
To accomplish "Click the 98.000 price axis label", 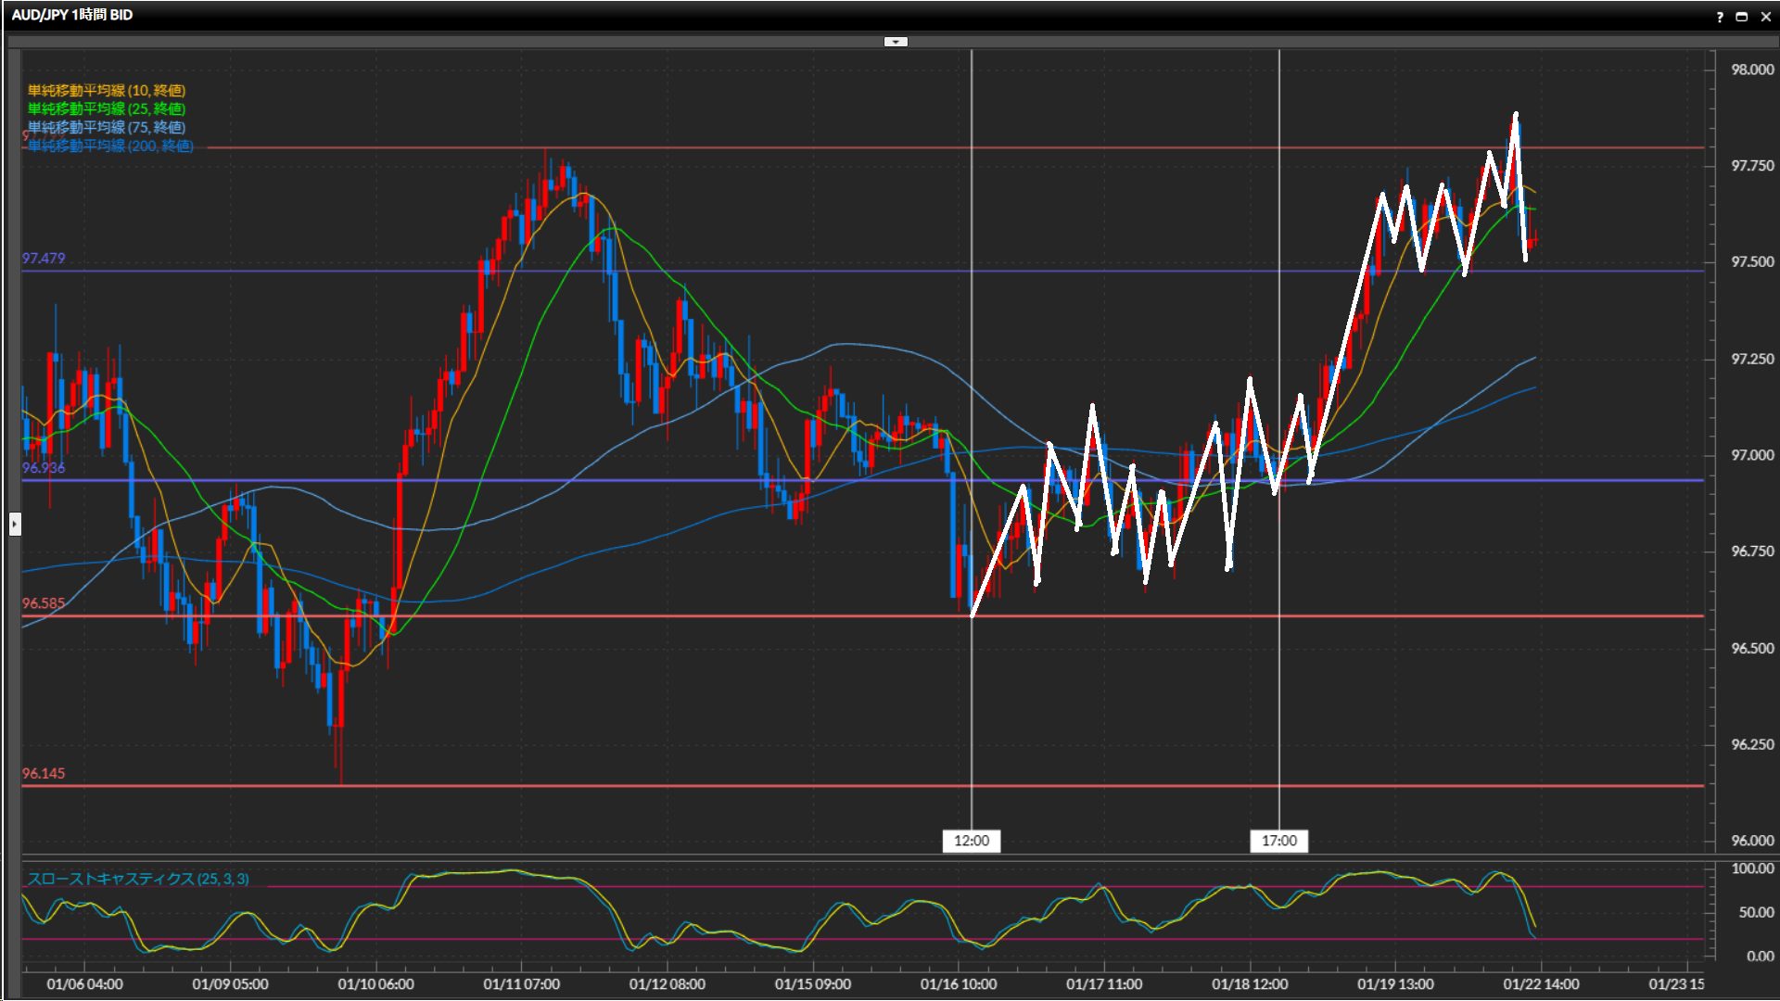I will tap(1752, 70).
